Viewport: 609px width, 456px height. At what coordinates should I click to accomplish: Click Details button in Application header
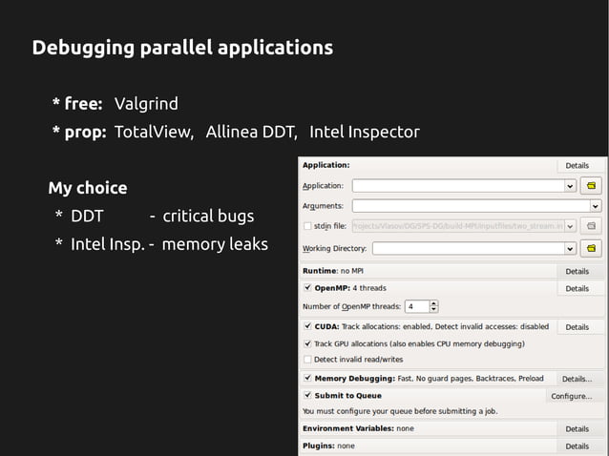point(577,166)
